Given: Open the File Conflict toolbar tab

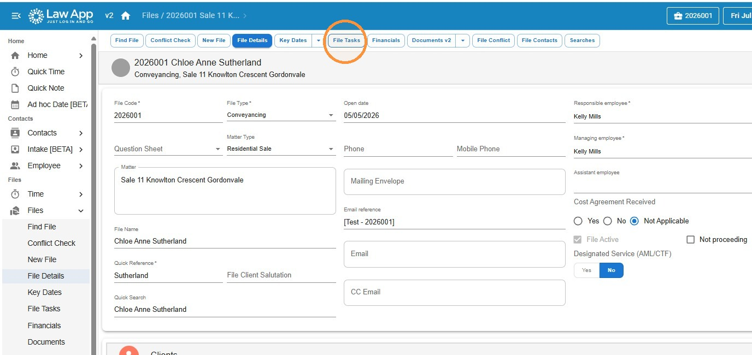Looking at the screenshot, I should coord(493,40).
